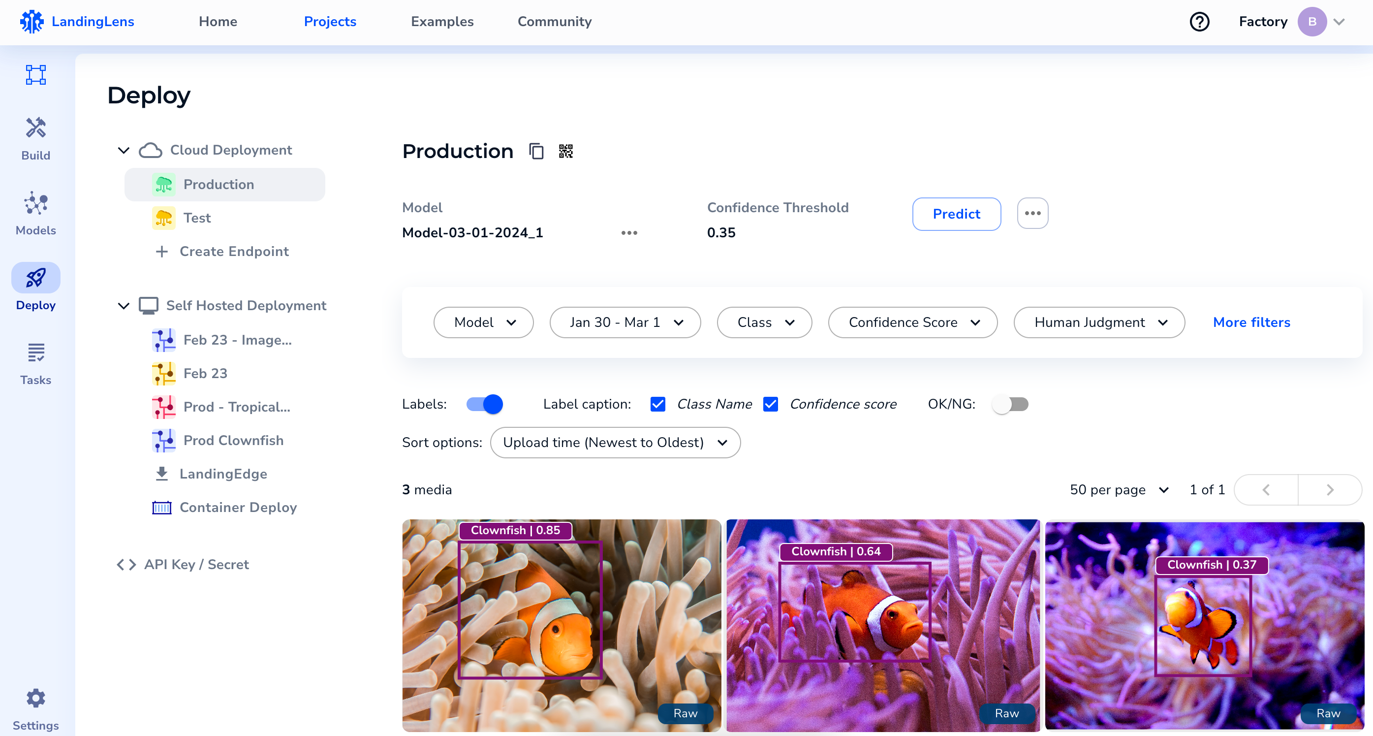1373x736 pixels.
Task: Open the Community menu item
Action: click(554, 22)
